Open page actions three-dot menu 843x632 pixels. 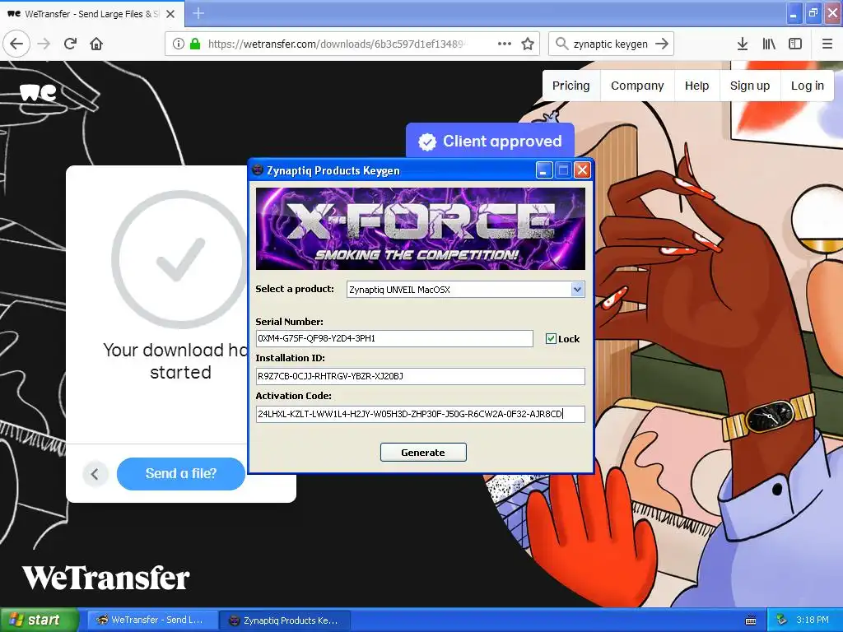(x=505, y=44)
